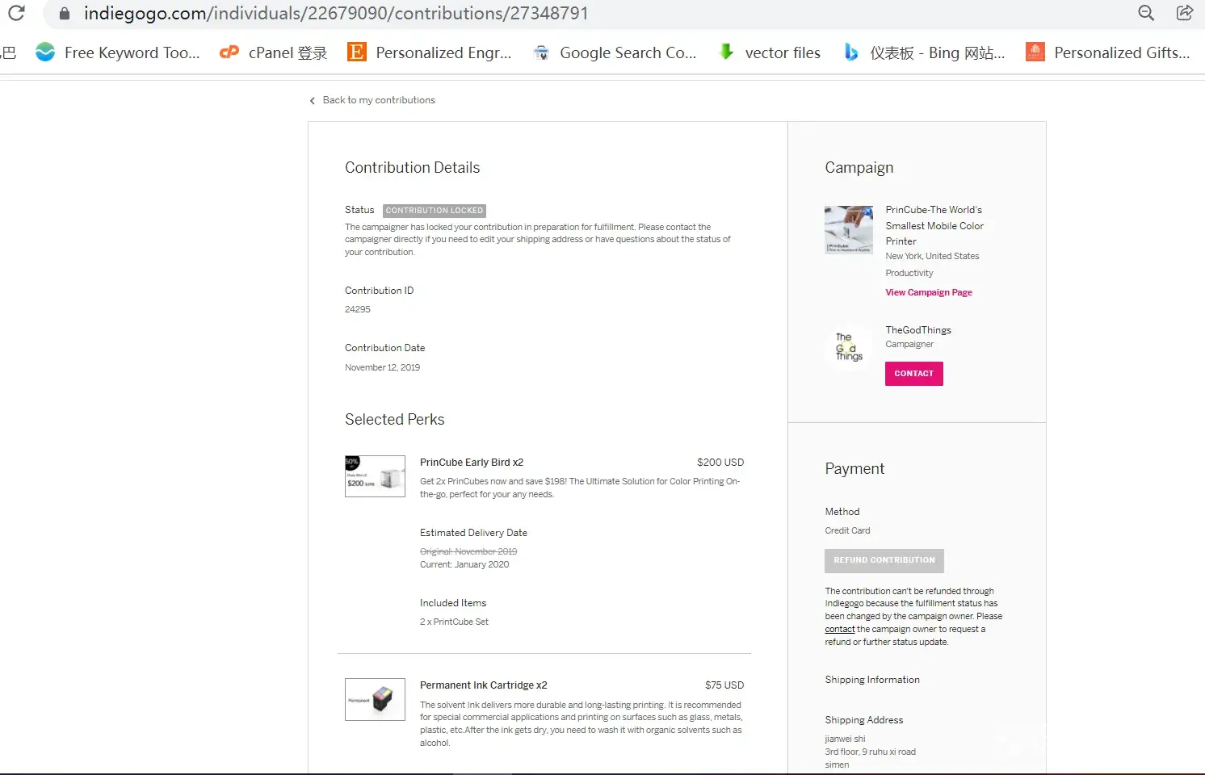Image resolution: width=1205 pixels, height=775 pixels.
Task: Click the Permanent Ink Cartridge perk image
Action: tap(375, 699)
